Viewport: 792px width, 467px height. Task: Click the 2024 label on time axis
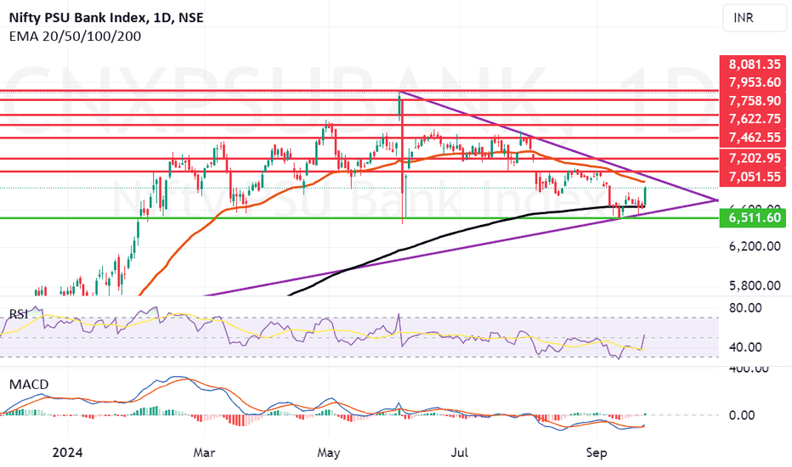[x=67, y=453]
